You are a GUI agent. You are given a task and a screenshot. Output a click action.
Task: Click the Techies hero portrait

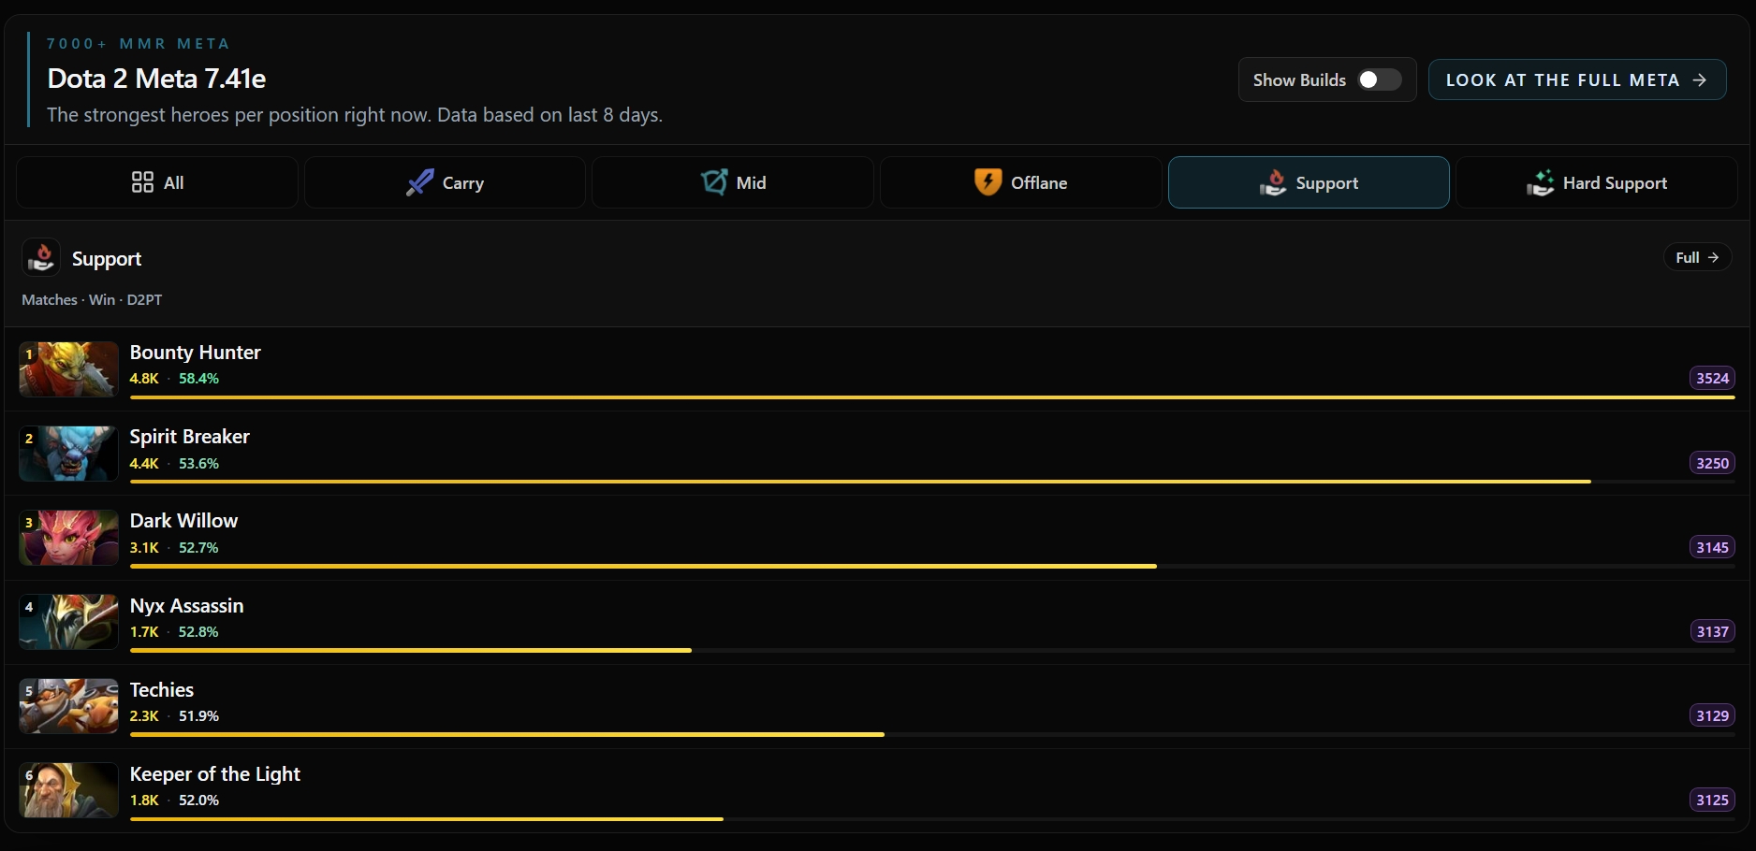68,706
